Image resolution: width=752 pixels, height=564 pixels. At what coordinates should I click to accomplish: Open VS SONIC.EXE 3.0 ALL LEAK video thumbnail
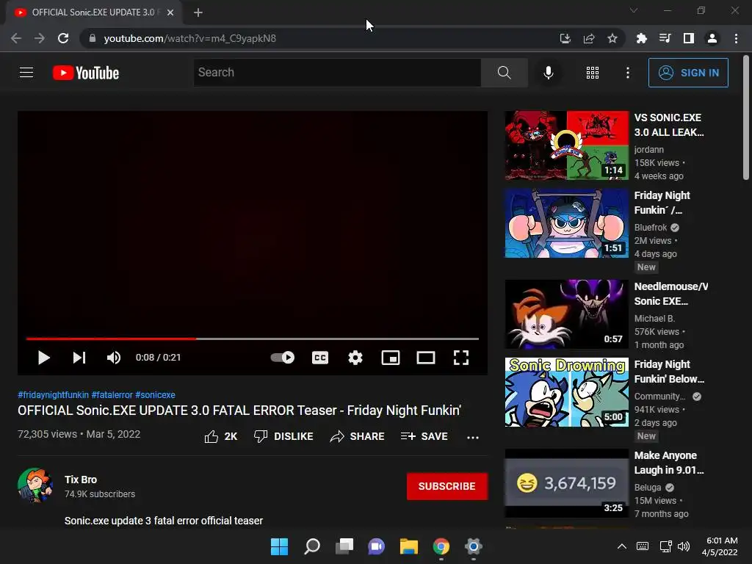(566, 145)
